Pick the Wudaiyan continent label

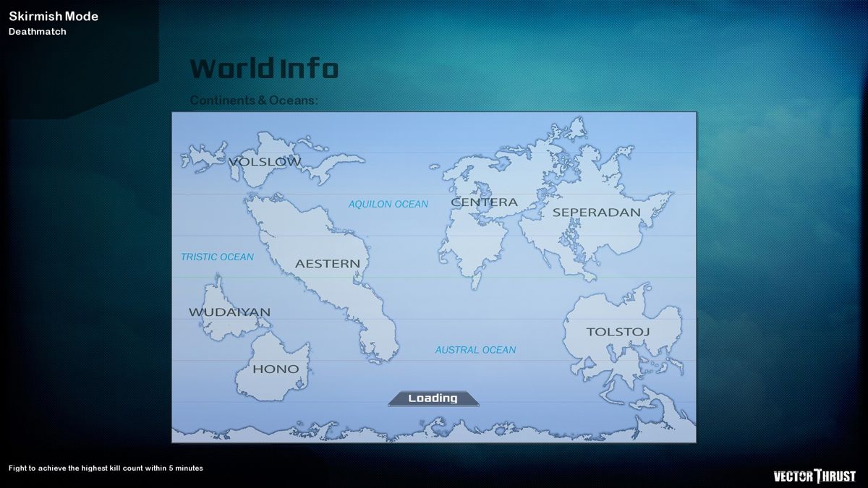pos(229,312)
